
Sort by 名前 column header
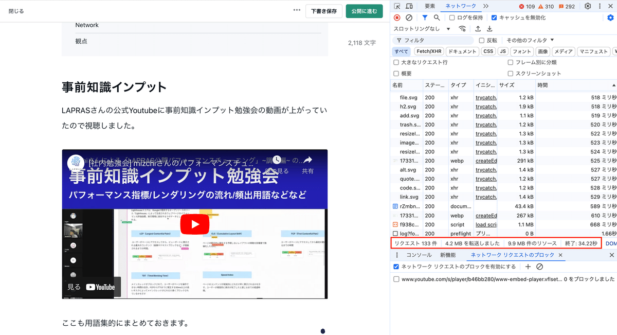pos(406,85)
